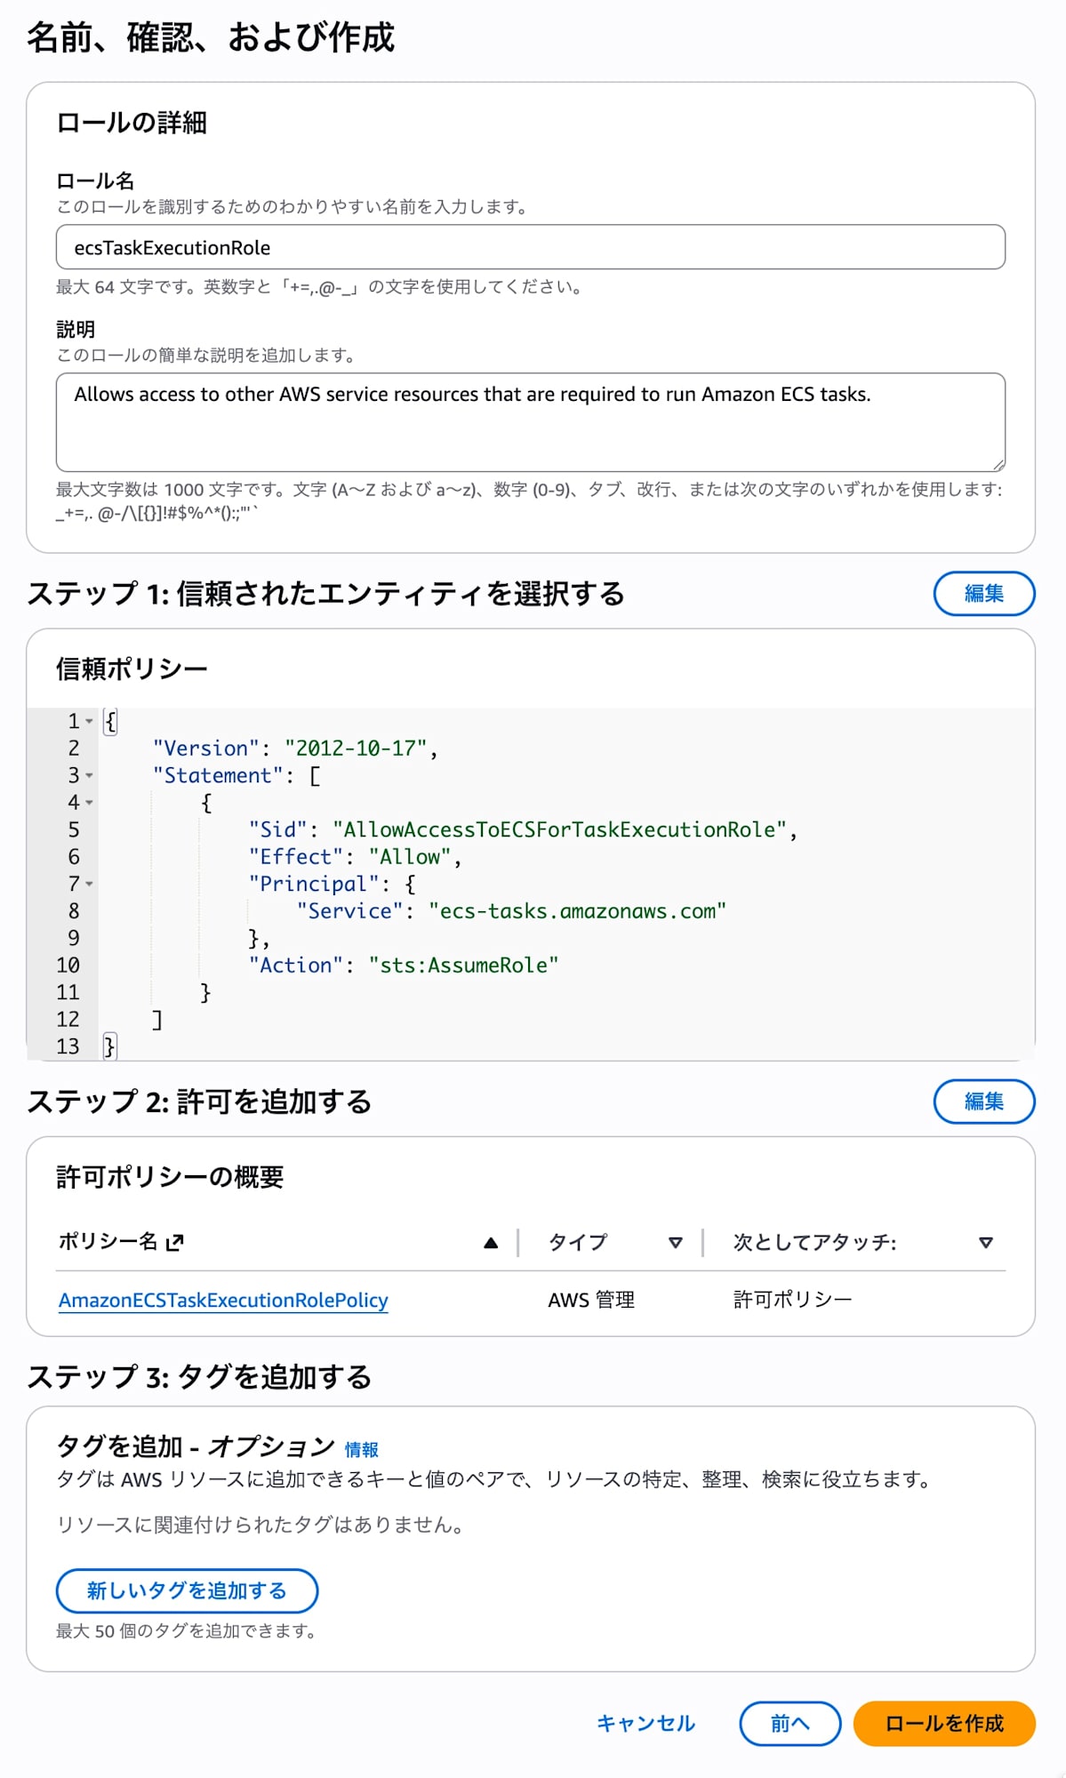The width and height of the screenshot is (1066, 1778).
Task: Click the ロール名 input field
Action: 531,247
